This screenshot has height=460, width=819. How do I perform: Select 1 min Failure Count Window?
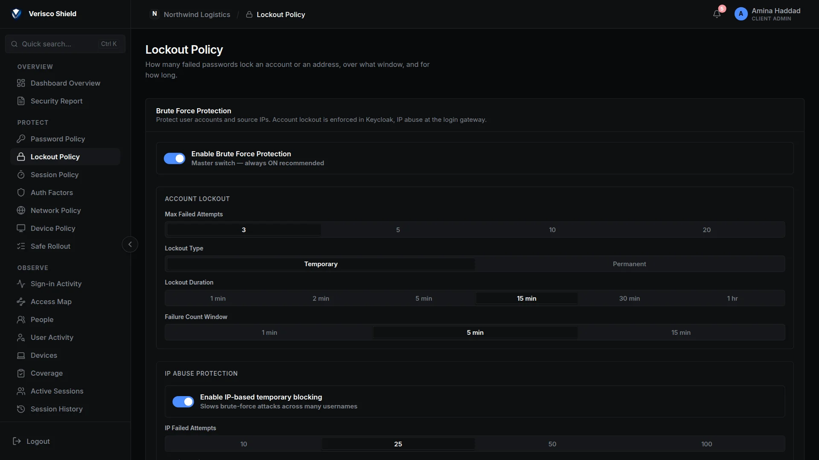(269, 333)
